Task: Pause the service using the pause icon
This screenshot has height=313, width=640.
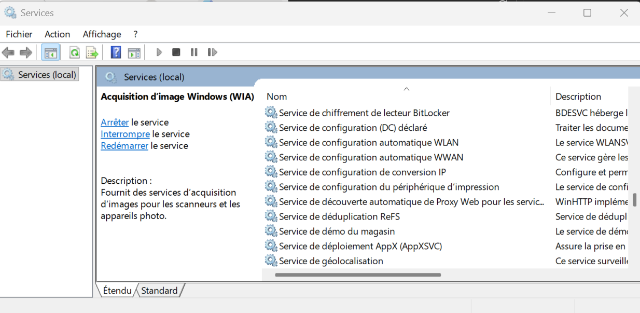Action: point(194,52)
